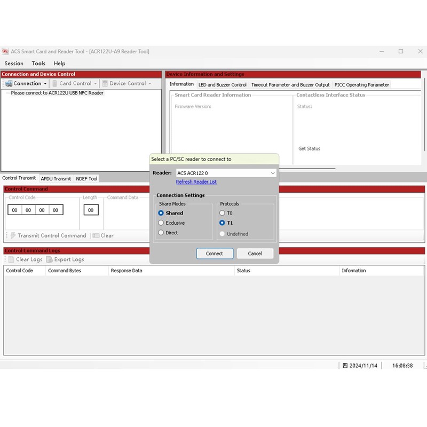This screenshot has width=427, height=427.
Task: Click the Transmit Control Command icon
Action: click(x=13, y=235)
